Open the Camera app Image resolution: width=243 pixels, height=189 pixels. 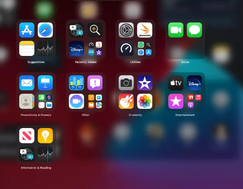(x=126, y=83)
